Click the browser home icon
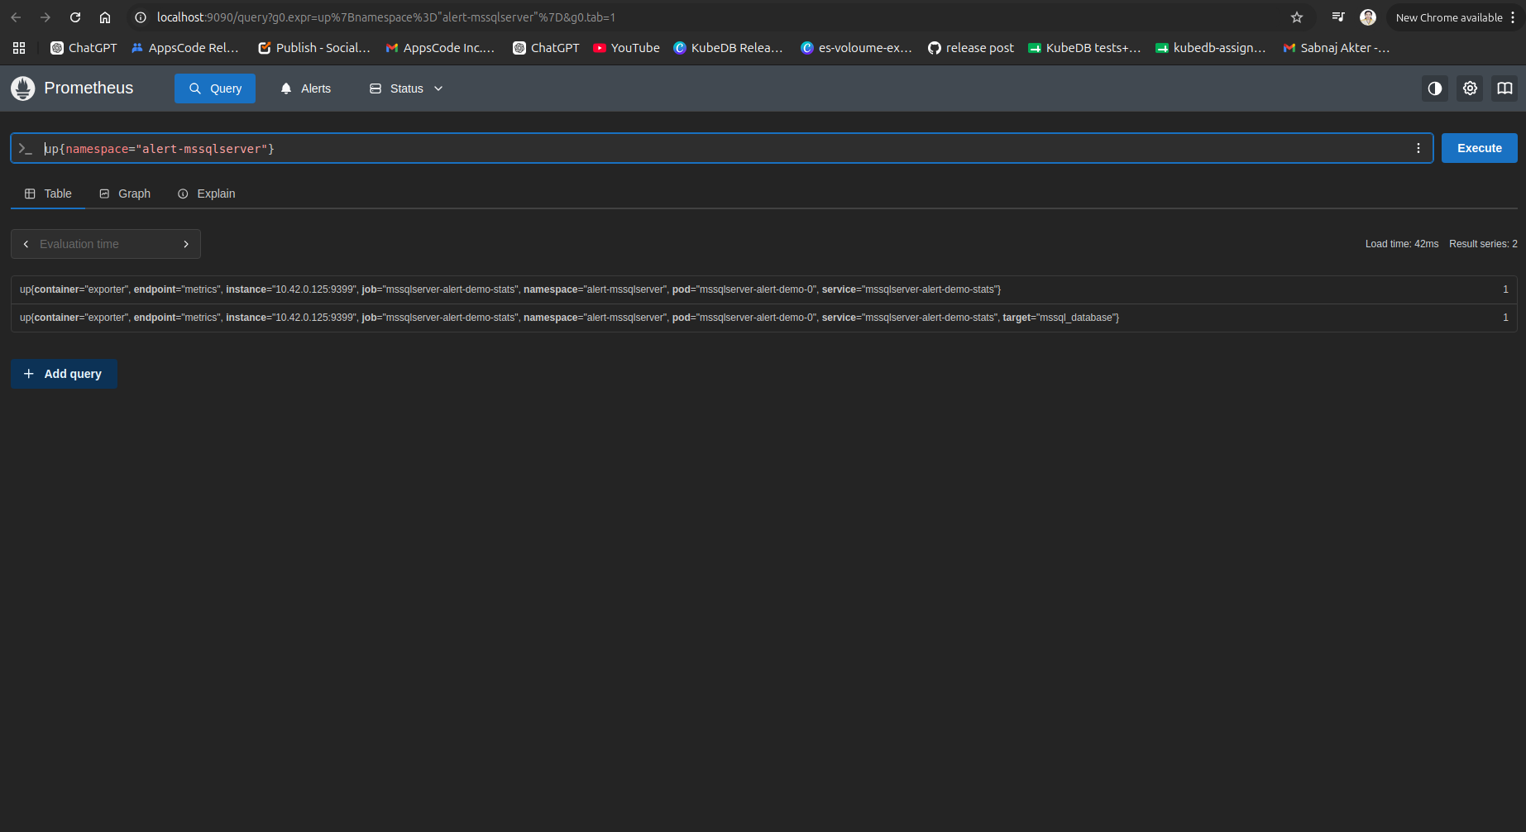 (x=105, y=17)
